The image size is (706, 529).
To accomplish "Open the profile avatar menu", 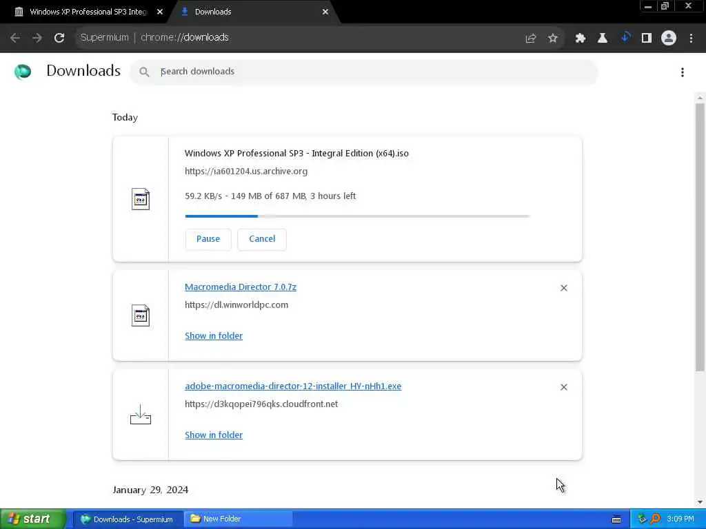I will [669, 38].
